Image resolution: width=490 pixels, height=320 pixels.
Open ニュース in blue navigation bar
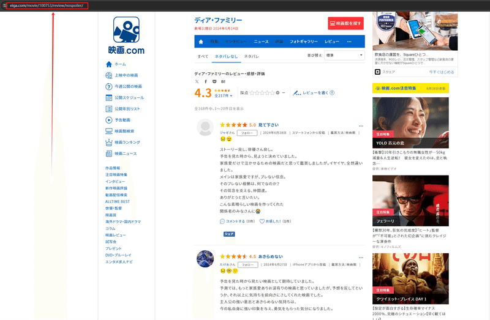pos(261,42)
